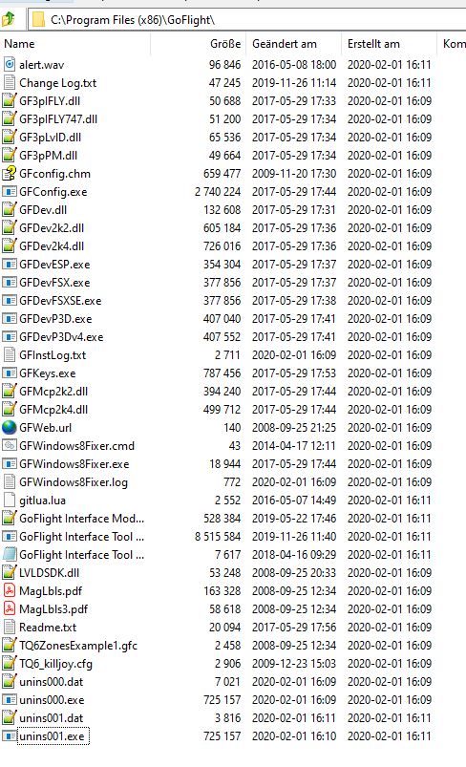Click the gitlua.lua blank file icon
This screenshot has width=466, height=767.
pos(9,500)
